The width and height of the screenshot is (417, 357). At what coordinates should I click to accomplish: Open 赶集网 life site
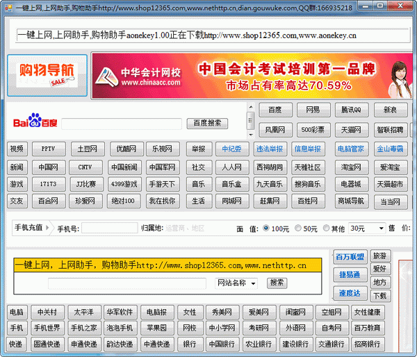click(x=270, y=201)
